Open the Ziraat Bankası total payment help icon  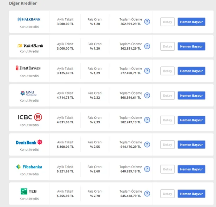click(x=147, y=71)
